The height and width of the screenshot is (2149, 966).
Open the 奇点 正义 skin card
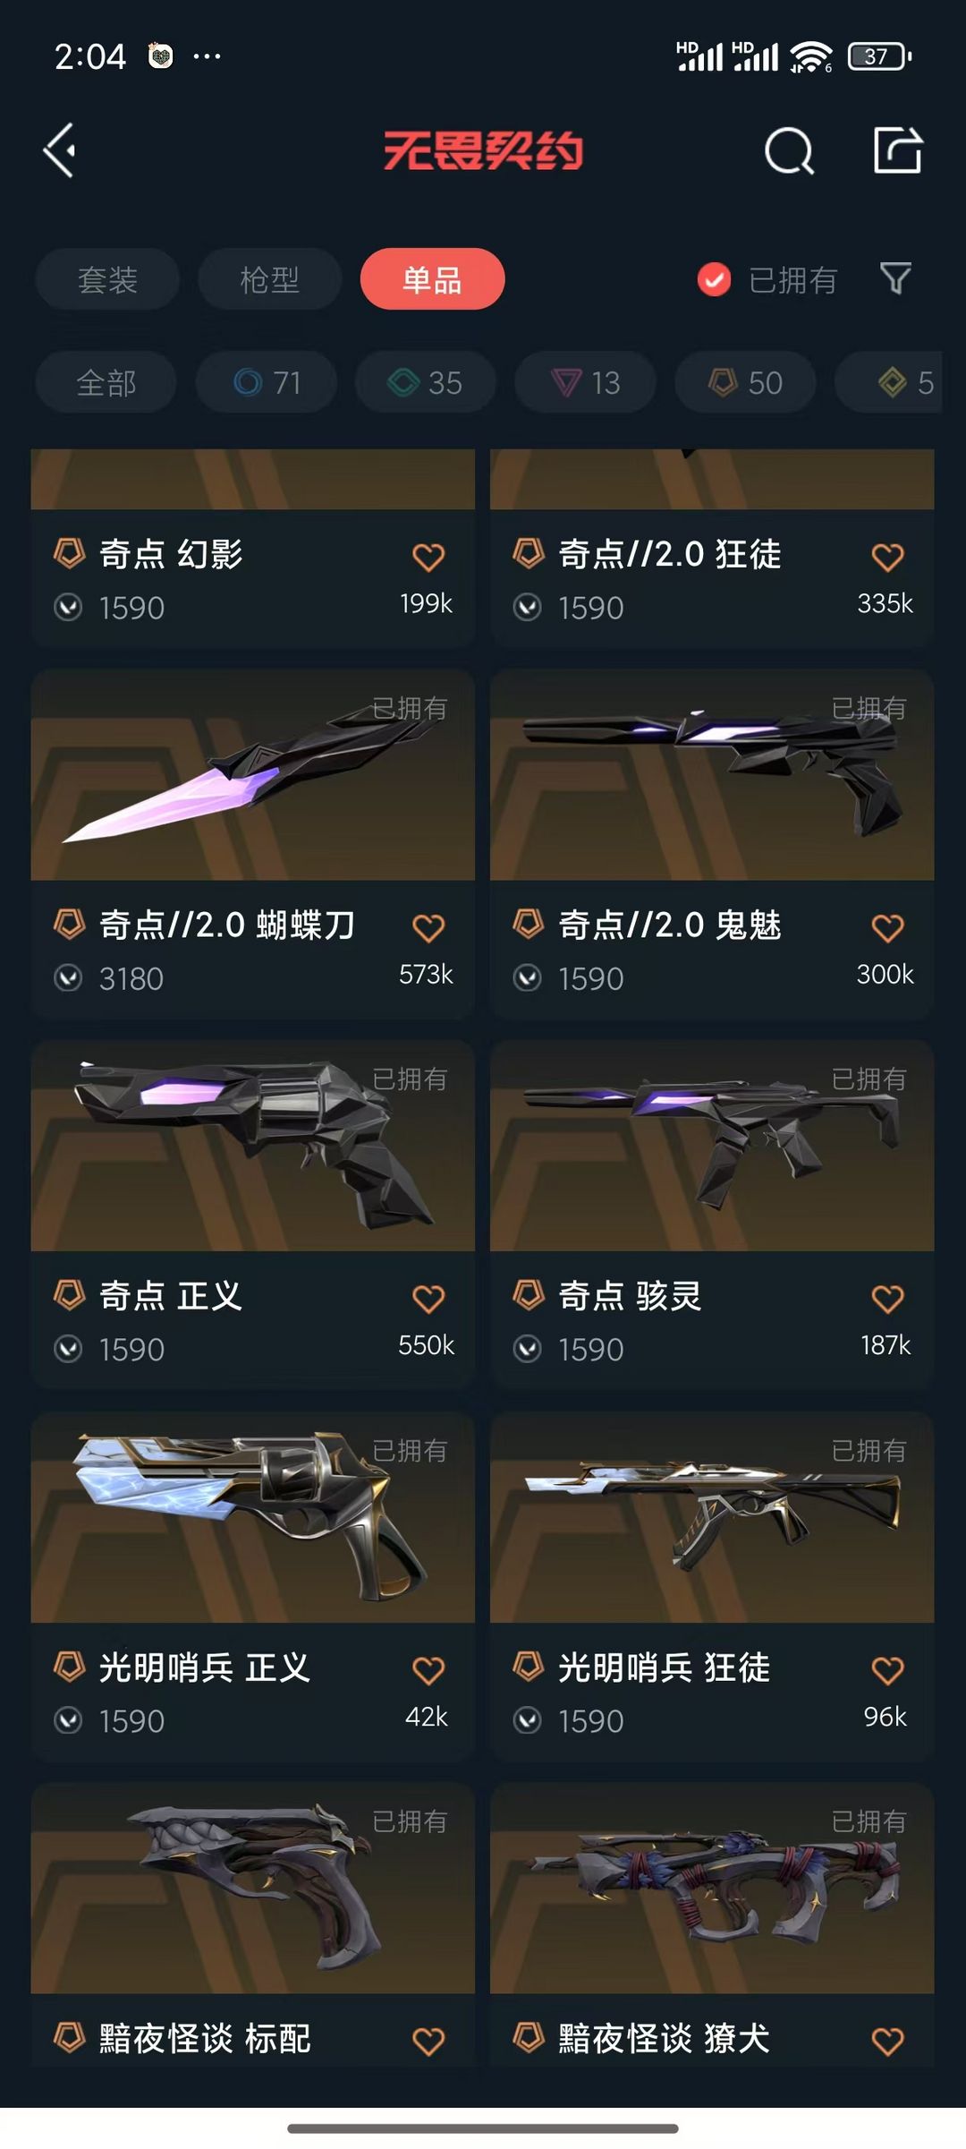(x=252, y=1214)
